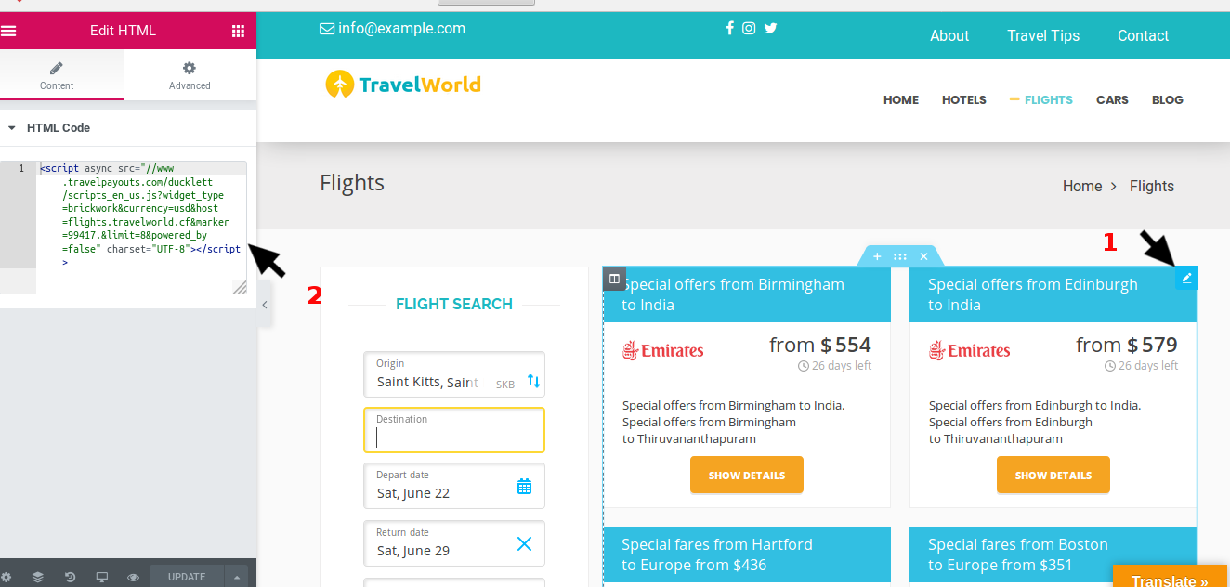Add a new section with plus icon
The height and width of the screenshot is (587, 1230).
point(877,256)
